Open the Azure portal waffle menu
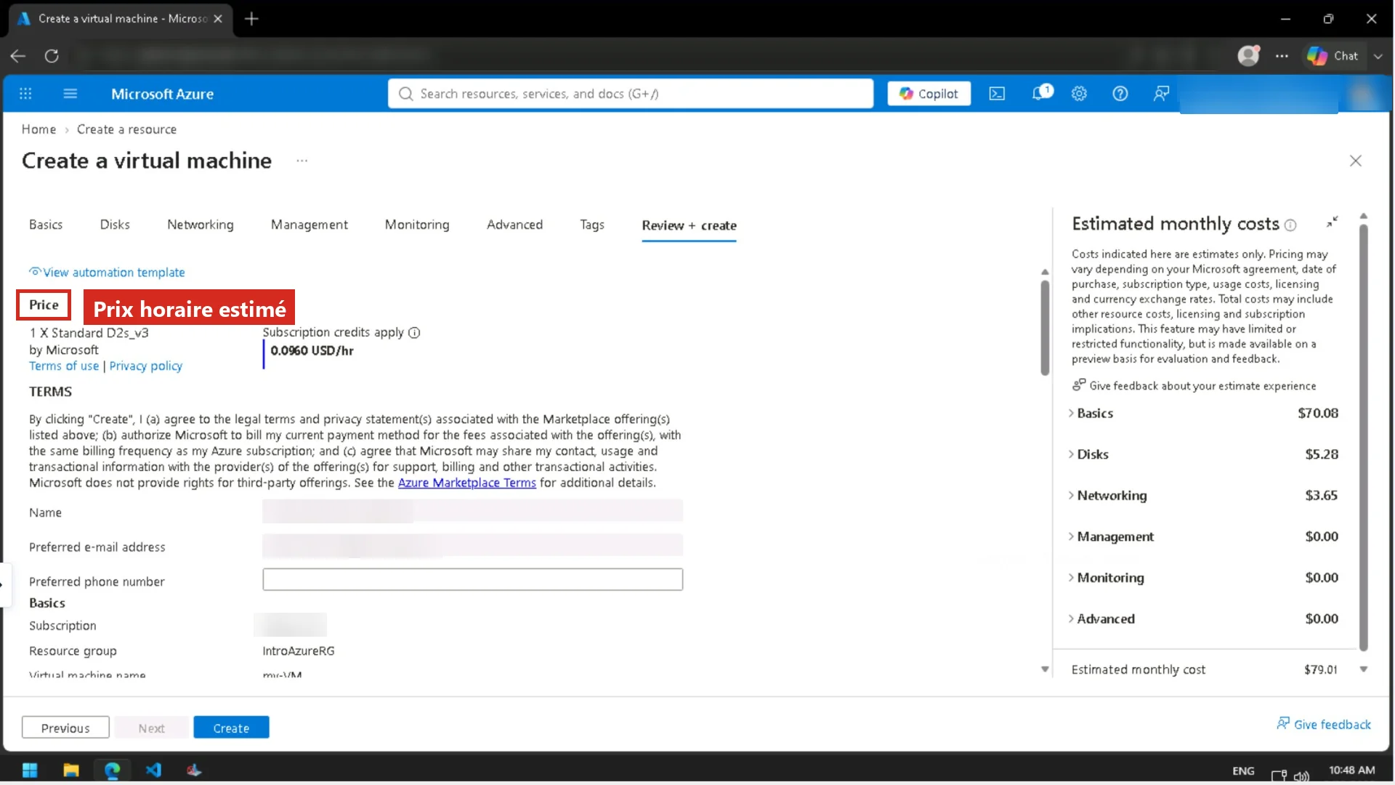This screenshot has width=1395, height=785. (x=25, y=94)
